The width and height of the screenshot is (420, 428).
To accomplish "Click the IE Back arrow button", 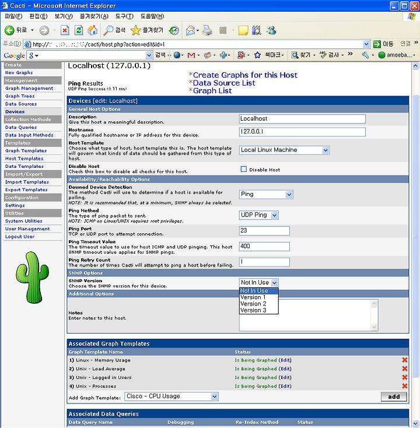I will coord(9,30).
